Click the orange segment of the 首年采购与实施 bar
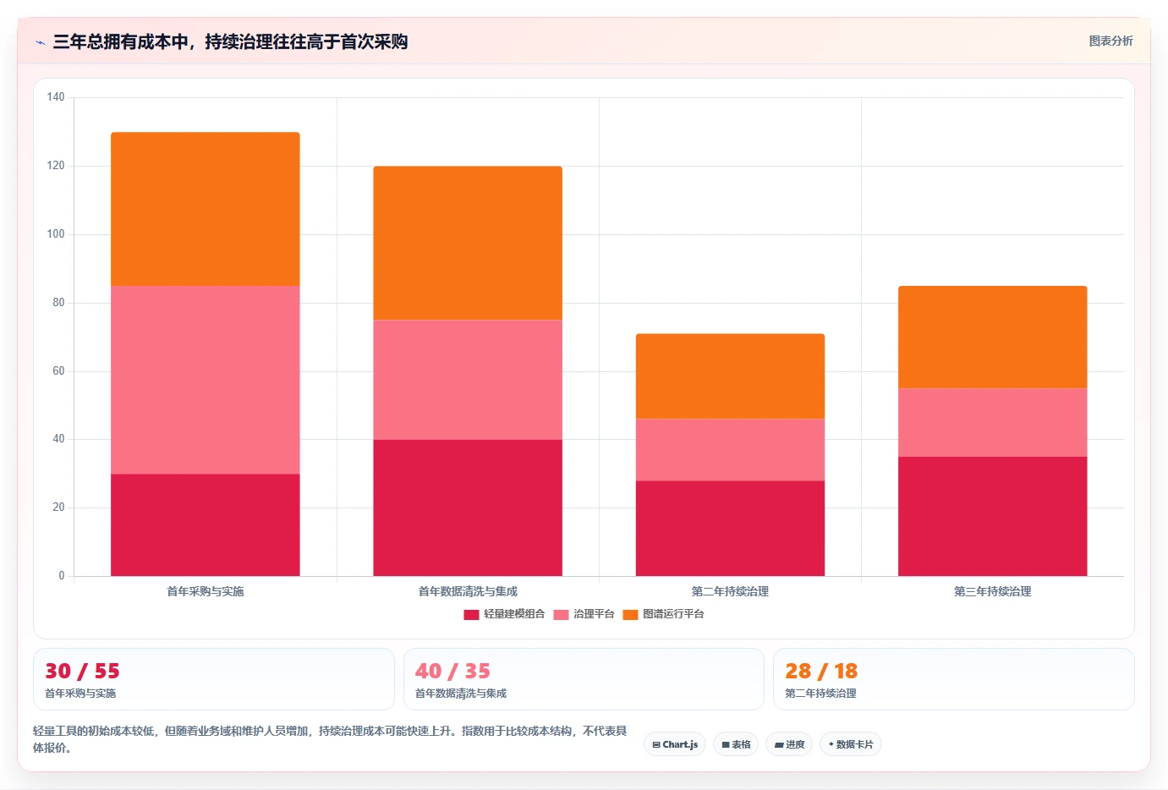The image size is (1168, 790). pos(206,209)
